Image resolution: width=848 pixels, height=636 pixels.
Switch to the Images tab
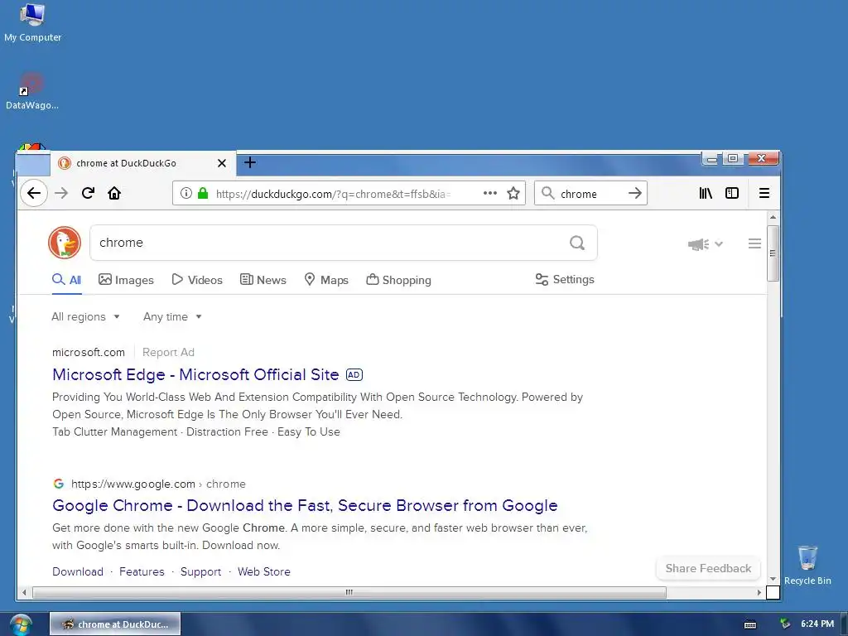coord(126,280)
